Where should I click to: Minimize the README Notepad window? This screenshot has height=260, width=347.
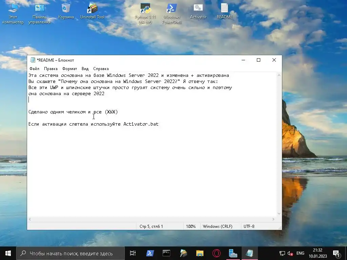243,60
